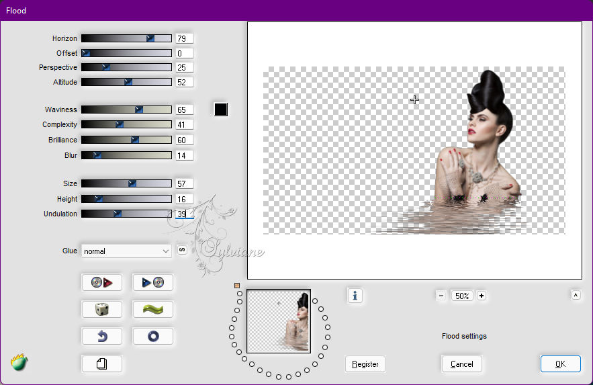
Task: Click the Perspective slider track
Action: (x=126, y=67)
